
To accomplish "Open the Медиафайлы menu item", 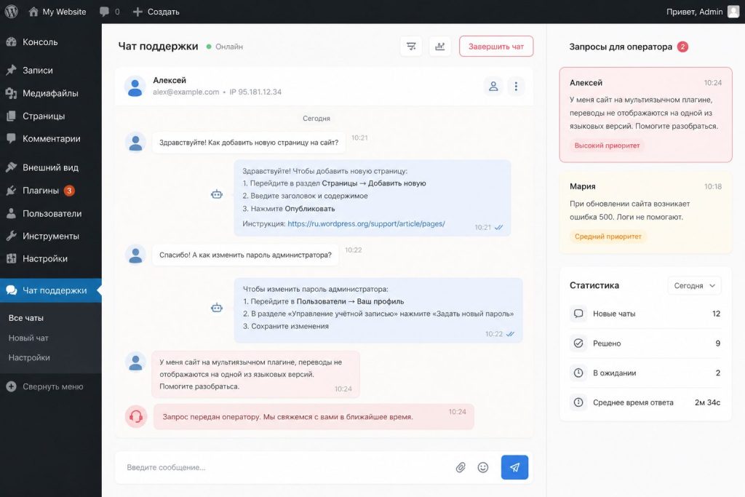I will click(x=51, y=93).
